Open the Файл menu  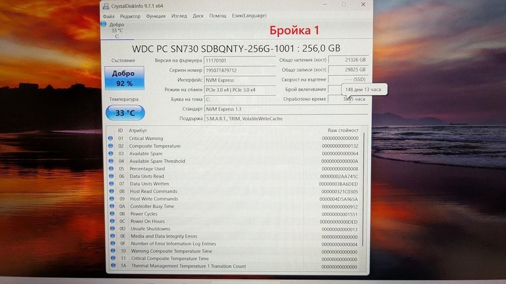click(x=108, y=16)
